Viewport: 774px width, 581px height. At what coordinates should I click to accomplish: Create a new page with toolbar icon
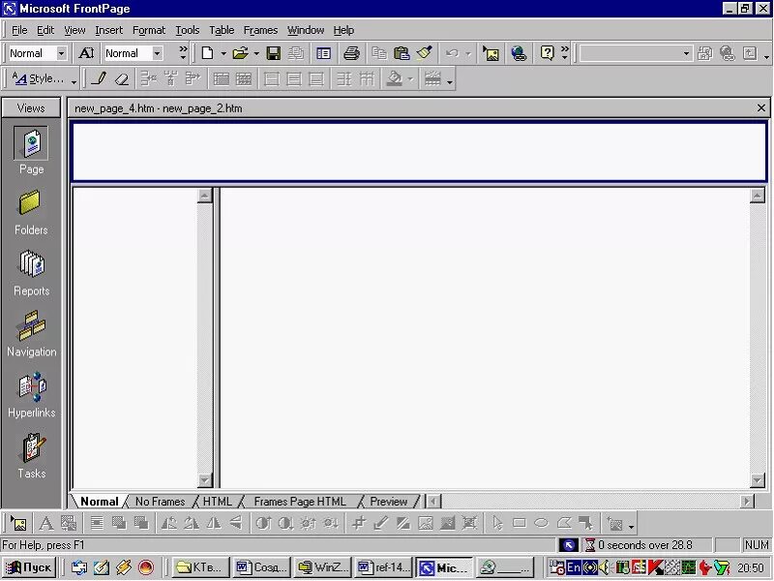[207, 53]
